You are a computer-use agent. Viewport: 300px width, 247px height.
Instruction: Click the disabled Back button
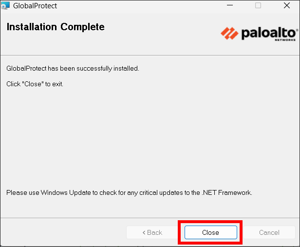[152, 232]
